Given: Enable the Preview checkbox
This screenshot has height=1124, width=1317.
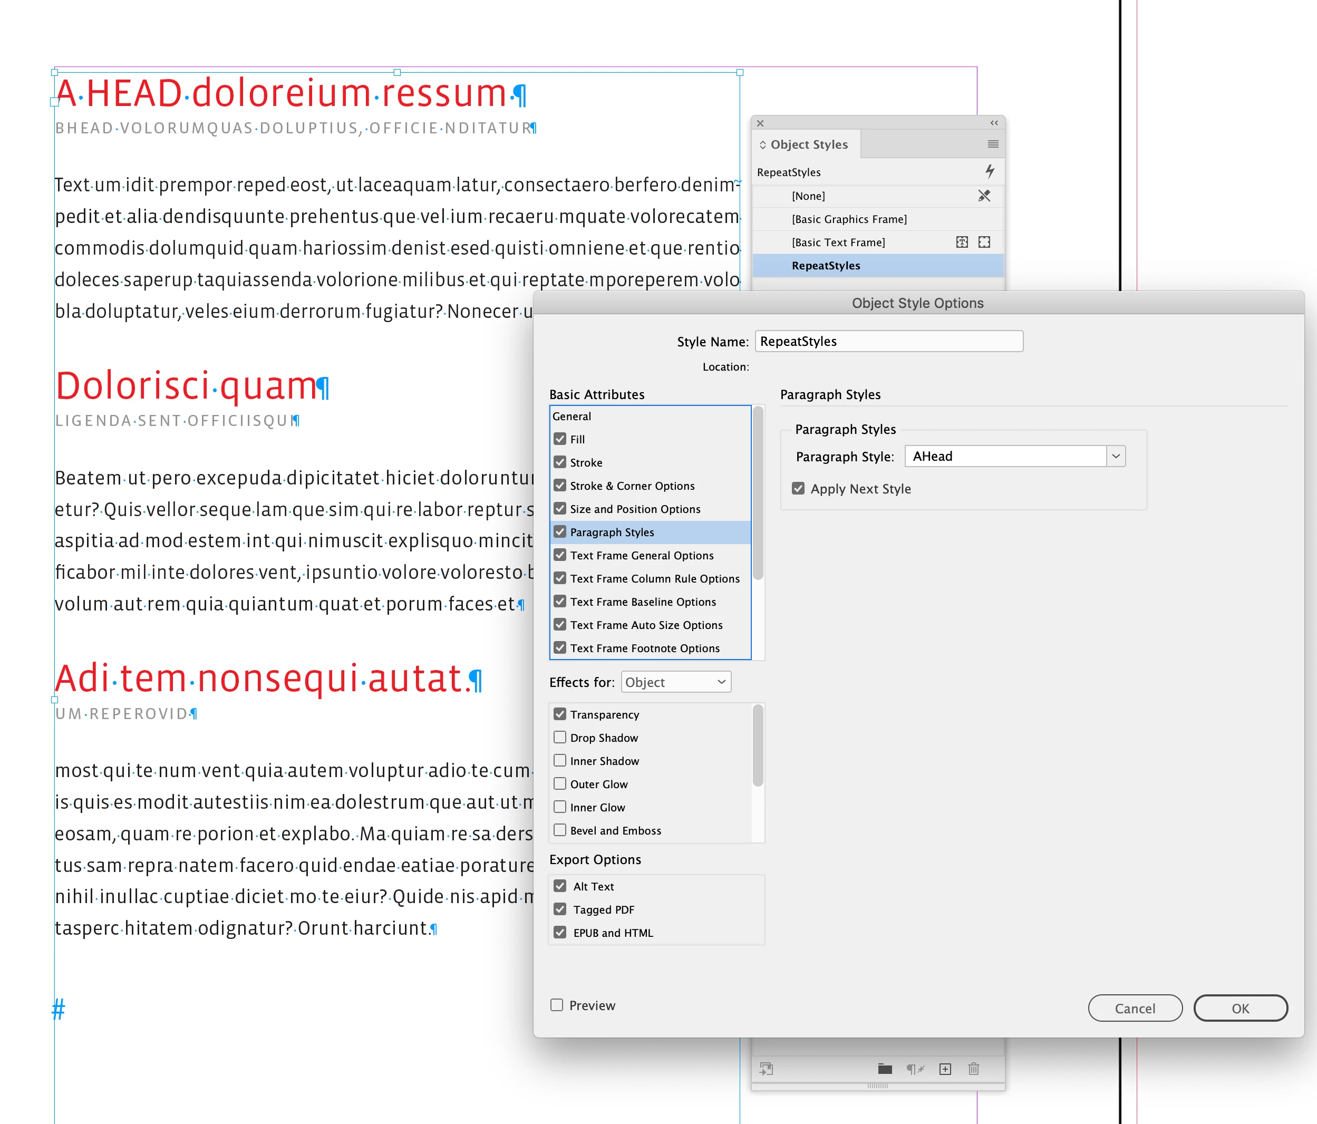Looking at the screenshot, I should [557, 1005].
